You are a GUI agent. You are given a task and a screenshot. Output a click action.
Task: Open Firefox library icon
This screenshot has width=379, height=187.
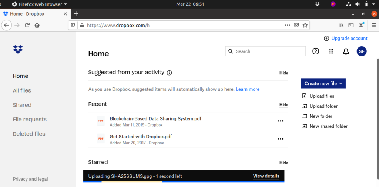[341, 25]
